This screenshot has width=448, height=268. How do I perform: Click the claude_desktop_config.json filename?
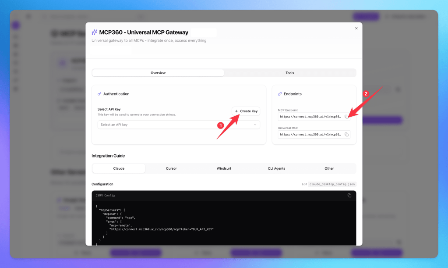(332, 184)
